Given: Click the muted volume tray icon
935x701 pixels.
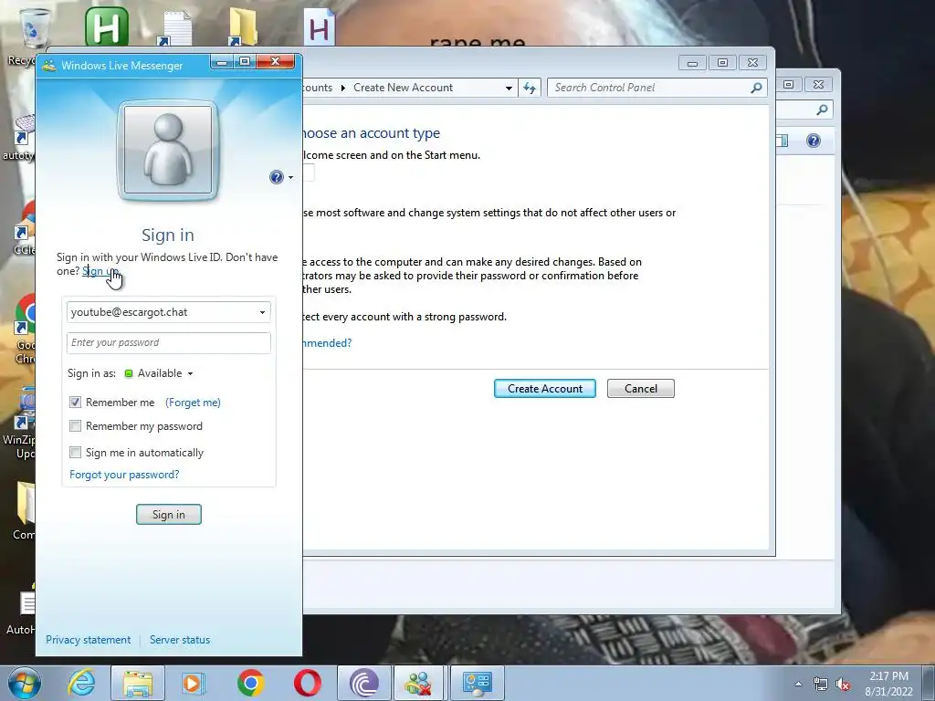Looking at the screenshot, I should (843, 684).
